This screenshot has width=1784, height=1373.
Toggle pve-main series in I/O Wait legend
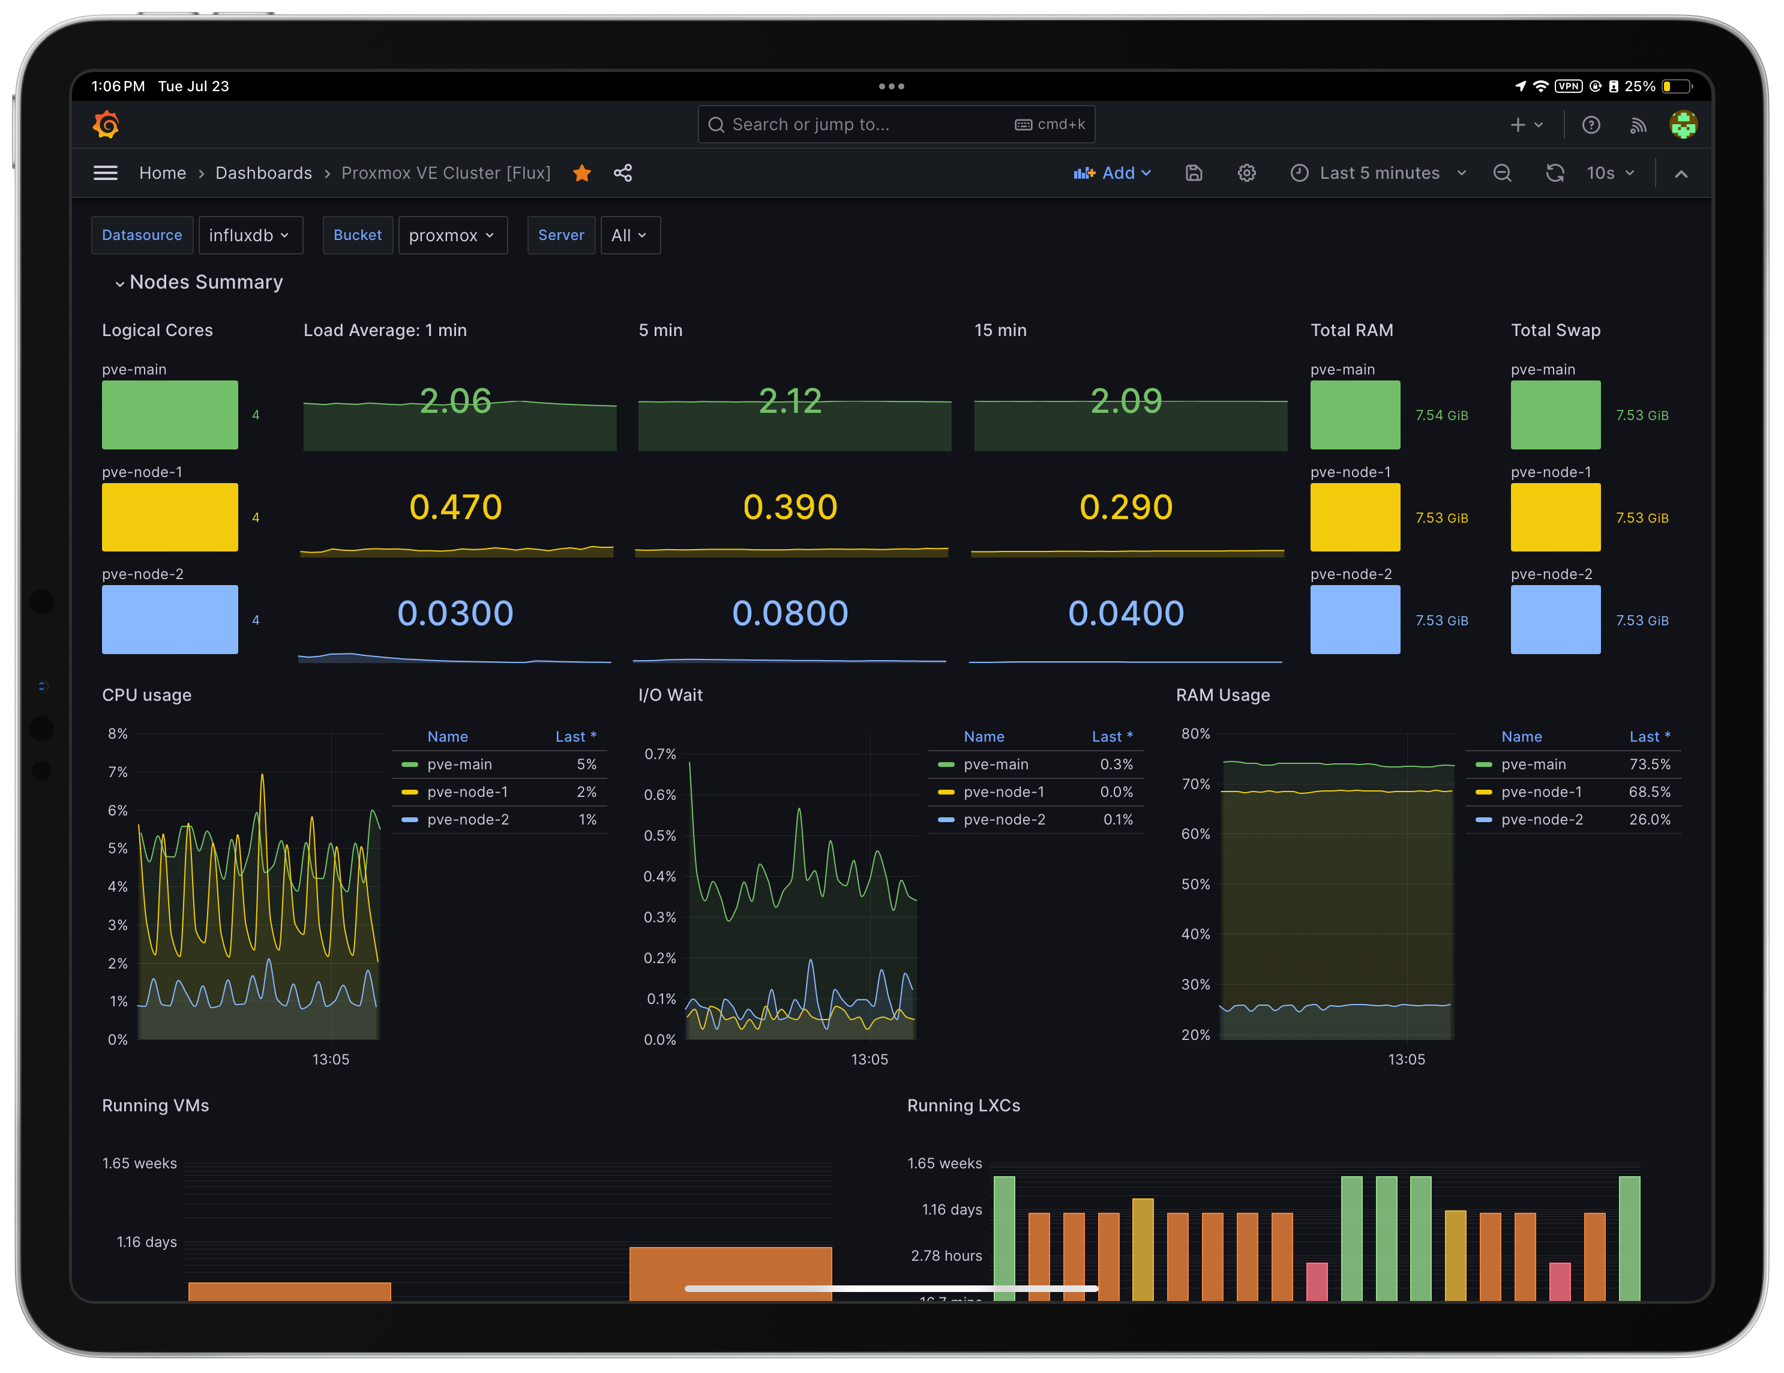pos(996,765)
